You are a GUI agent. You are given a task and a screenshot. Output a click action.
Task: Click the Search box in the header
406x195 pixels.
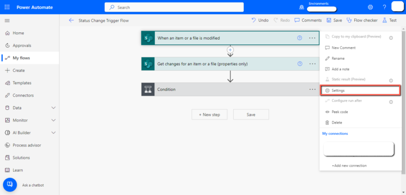point(174,7)
